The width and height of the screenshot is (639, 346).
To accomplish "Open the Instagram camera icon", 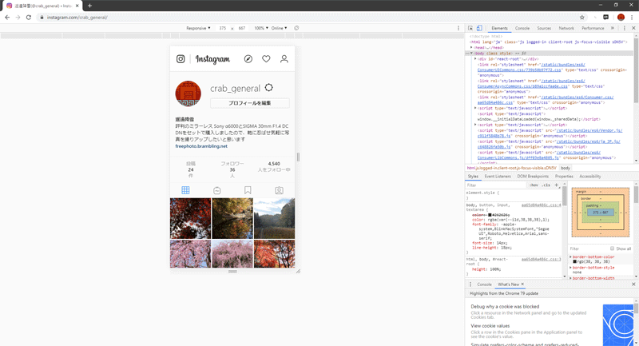I will pyautogui.click(x=181, y=59).
